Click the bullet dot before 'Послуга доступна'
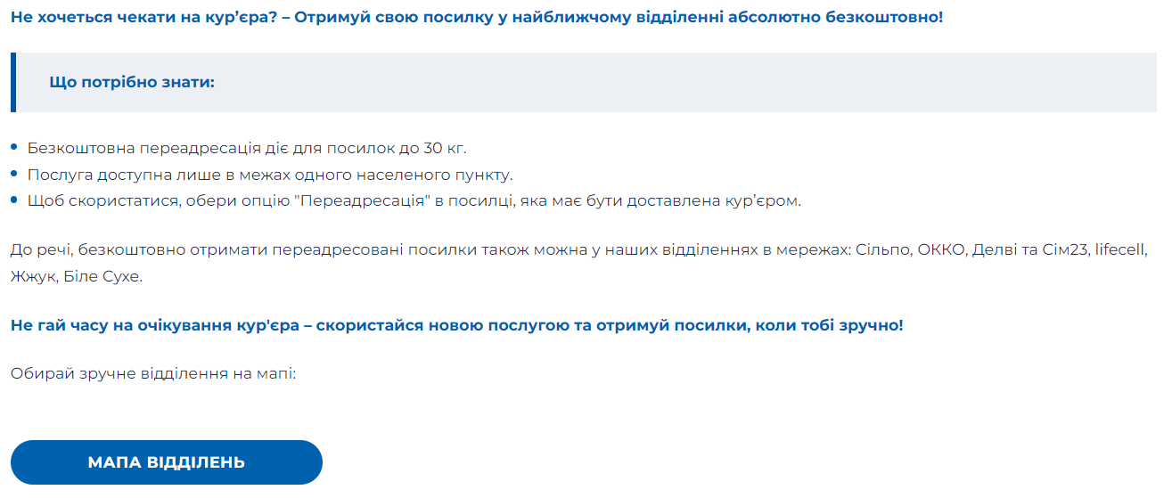 (14, 174)
